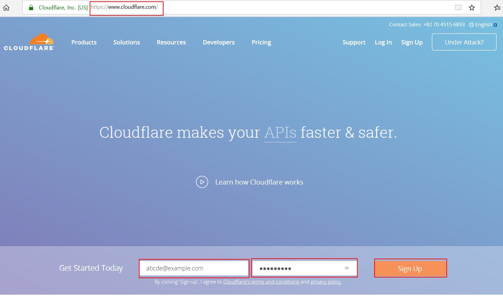The height and width of the screenshot is (296, 503).
Task: Open the Products menu
Action: (84, 42)
